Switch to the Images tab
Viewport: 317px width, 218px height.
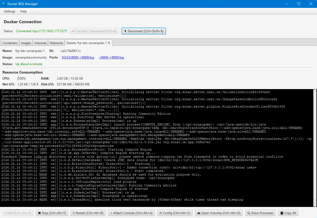[26, 43]
